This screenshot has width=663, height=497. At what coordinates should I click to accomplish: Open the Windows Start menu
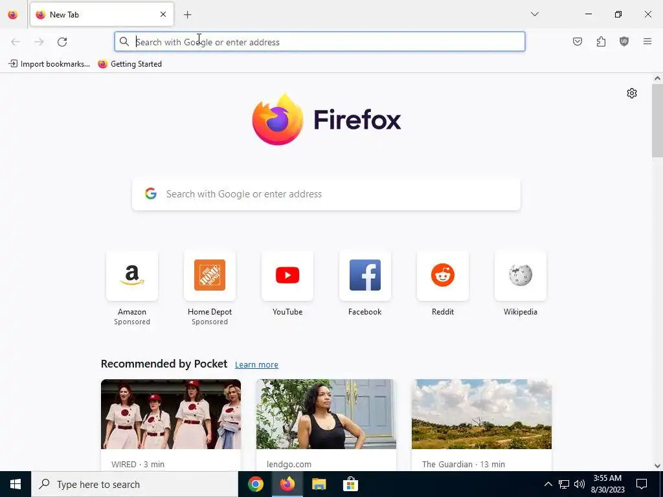tap(16, 484)
